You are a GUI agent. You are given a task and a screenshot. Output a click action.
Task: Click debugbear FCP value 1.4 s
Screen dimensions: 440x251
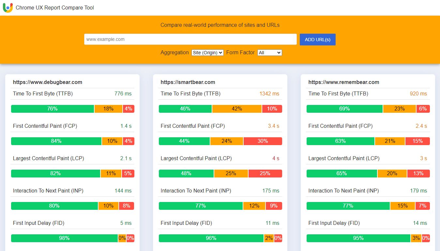(126, 126)
